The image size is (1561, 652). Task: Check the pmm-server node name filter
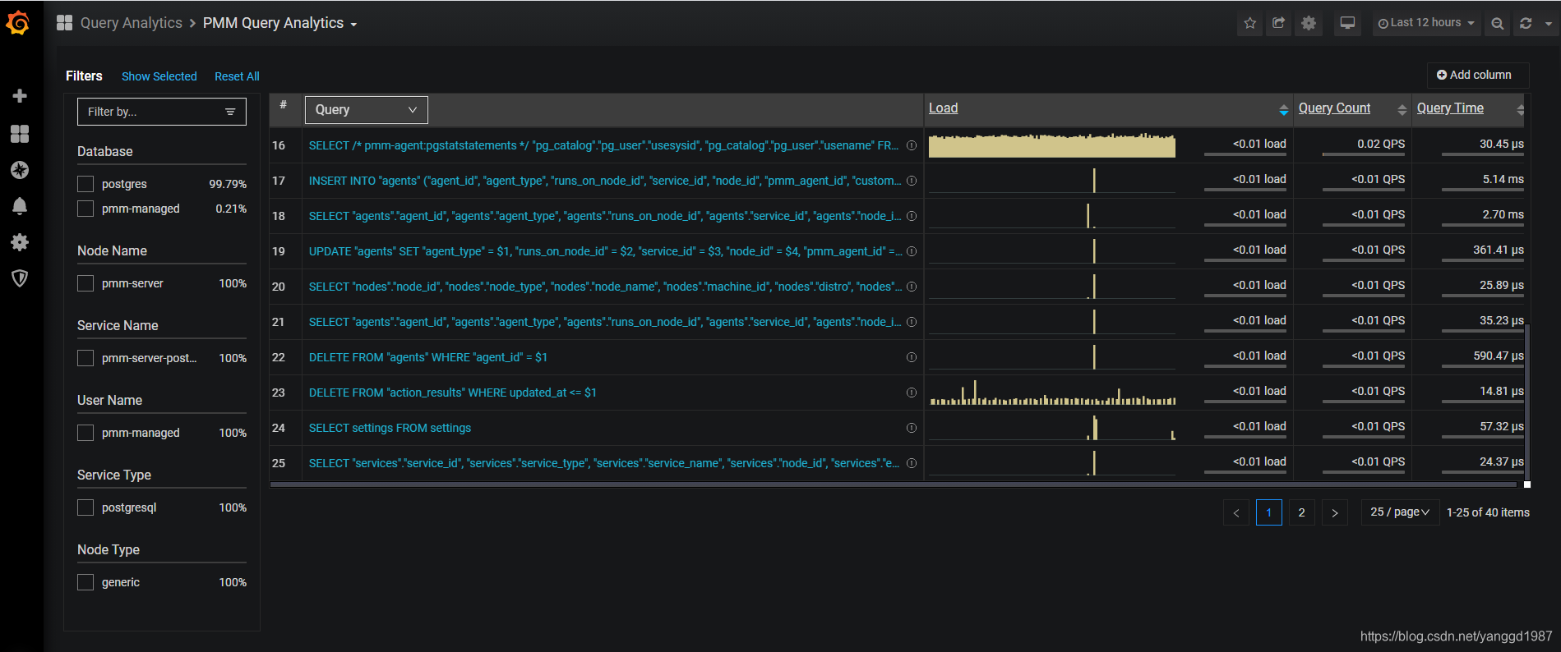click(x=85, y=283)
